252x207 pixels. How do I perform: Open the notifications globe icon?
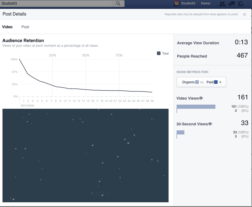[x=241, y=4]
